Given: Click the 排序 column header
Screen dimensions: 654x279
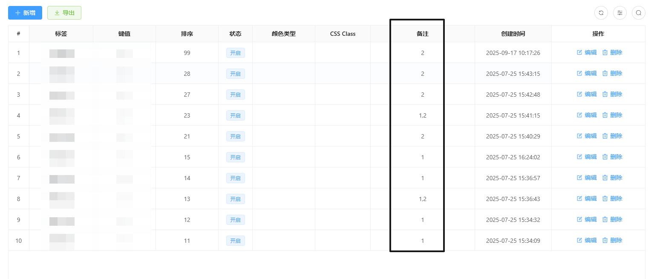Looking at the screenshot, I should tap(187, 34).
